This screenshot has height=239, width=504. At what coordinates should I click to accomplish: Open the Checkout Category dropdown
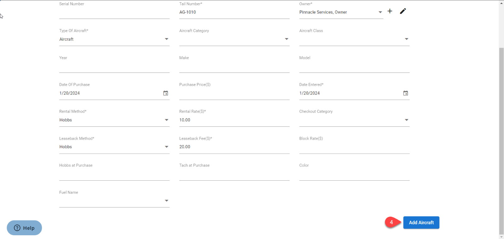tap(407, 120)
